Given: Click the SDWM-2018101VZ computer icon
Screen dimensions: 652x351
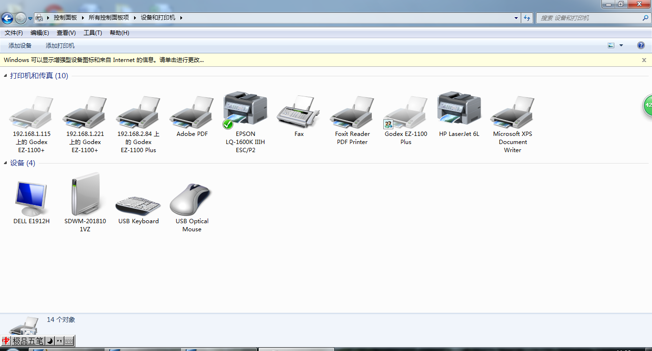Looking at the screenshot, I should (x=85, y=196).
